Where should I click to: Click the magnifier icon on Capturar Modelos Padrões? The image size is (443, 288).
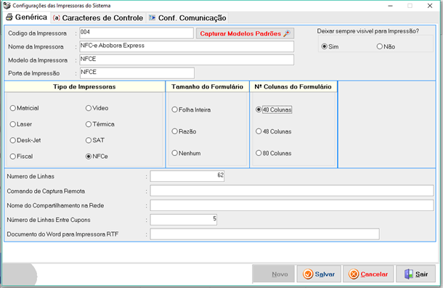point(287,33)
